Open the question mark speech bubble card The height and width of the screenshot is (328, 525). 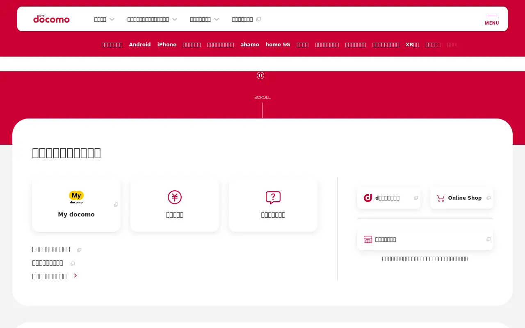click(273, 205)
